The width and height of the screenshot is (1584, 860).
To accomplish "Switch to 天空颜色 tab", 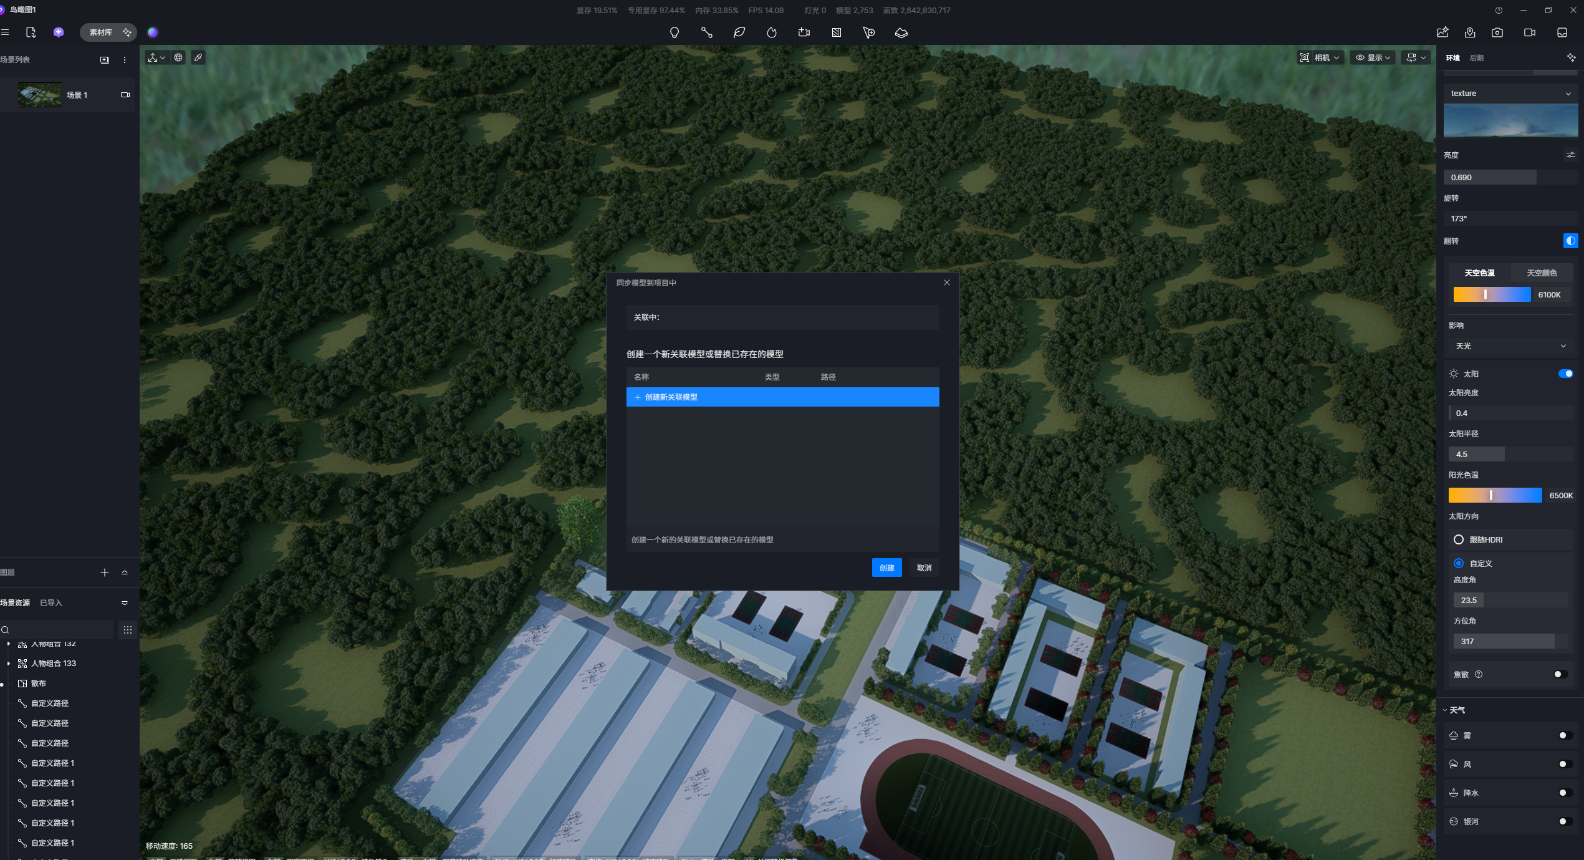I will [x=1541, y=273].
